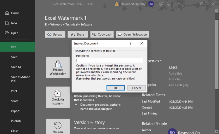The width and height of the screenshot is (219, 134).
Task: Click Add a title field
Action: (175, 74)
